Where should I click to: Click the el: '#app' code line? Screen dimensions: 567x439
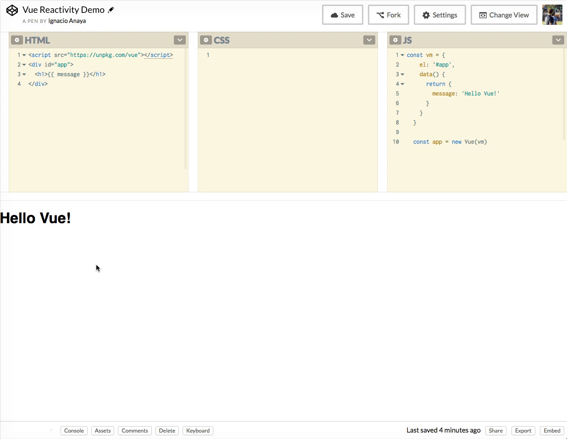pyautogui.click(x=437, y=65)
